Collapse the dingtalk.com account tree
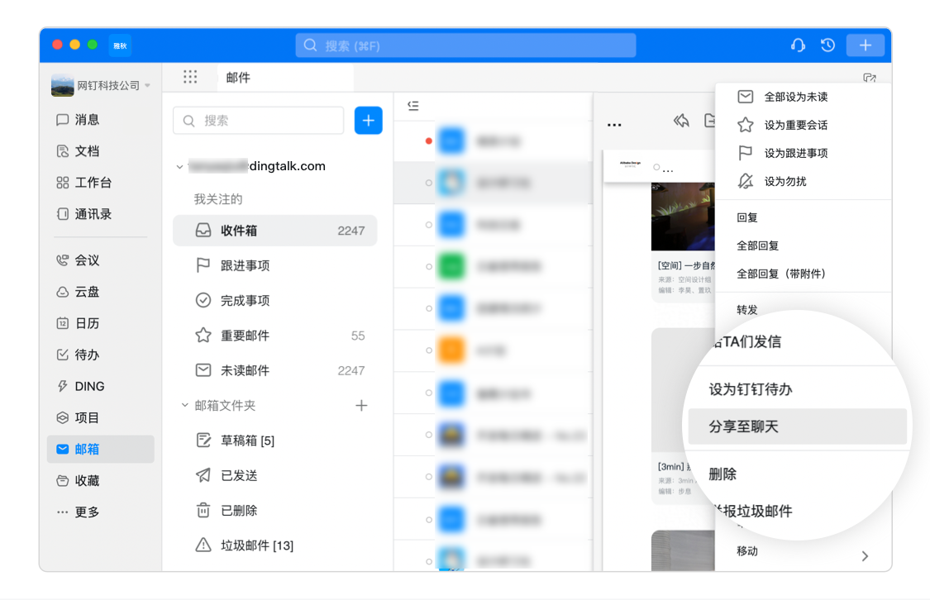Viewport: 930px width, 600px height. (x=179, y=167)
